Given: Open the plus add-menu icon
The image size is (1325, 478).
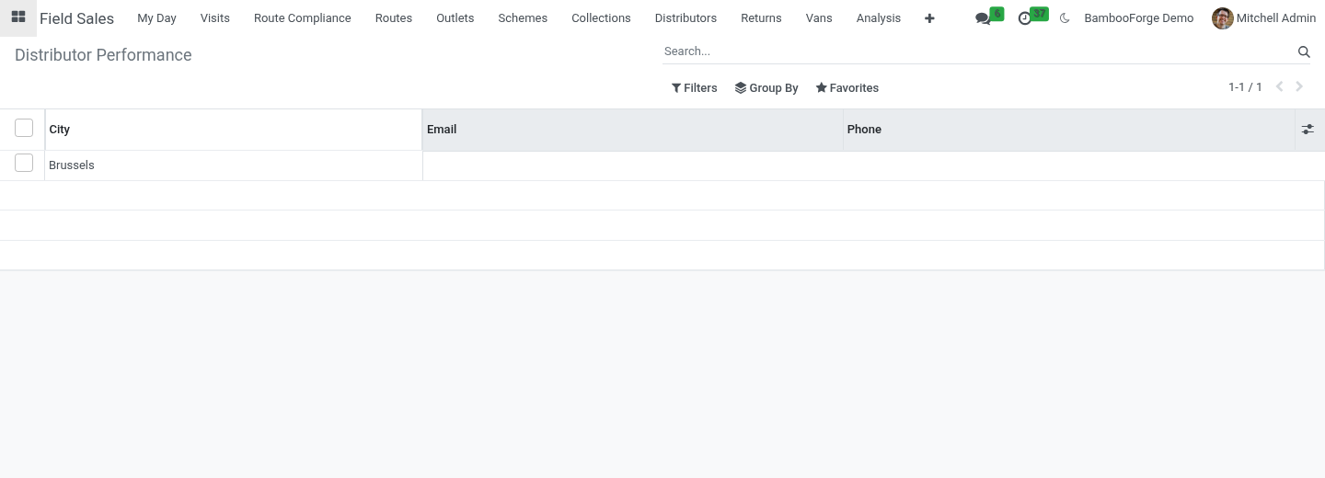Looking at the screenshot, I should [x=929, y=18].
